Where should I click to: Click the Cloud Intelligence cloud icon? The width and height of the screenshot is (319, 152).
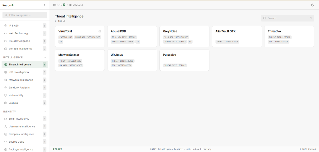click(x=6, y=41)
